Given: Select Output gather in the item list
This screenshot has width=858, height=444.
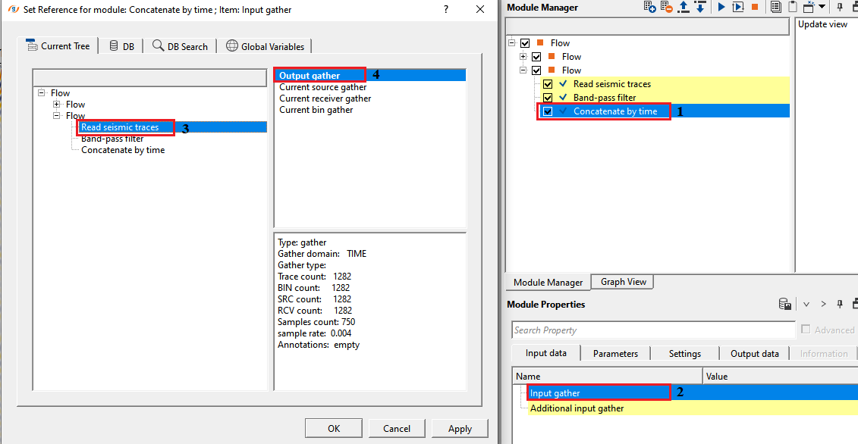Looking at the screenshot, I should [x=370, y=76].
